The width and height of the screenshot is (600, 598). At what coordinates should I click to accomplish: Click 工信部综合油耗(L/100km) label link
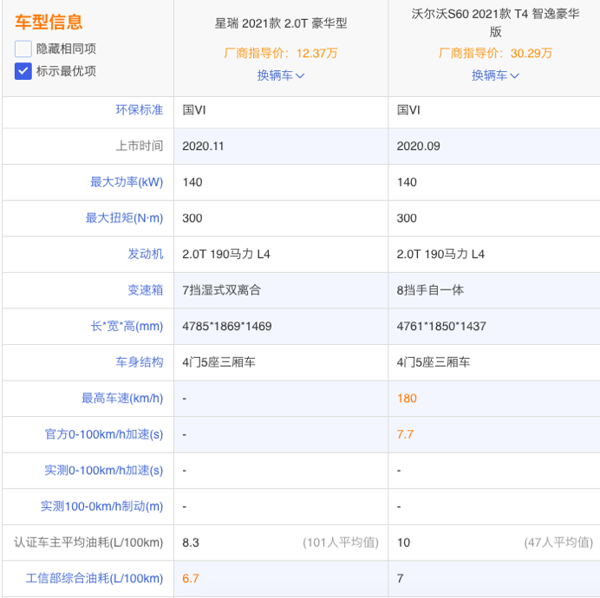coord(95,578)
